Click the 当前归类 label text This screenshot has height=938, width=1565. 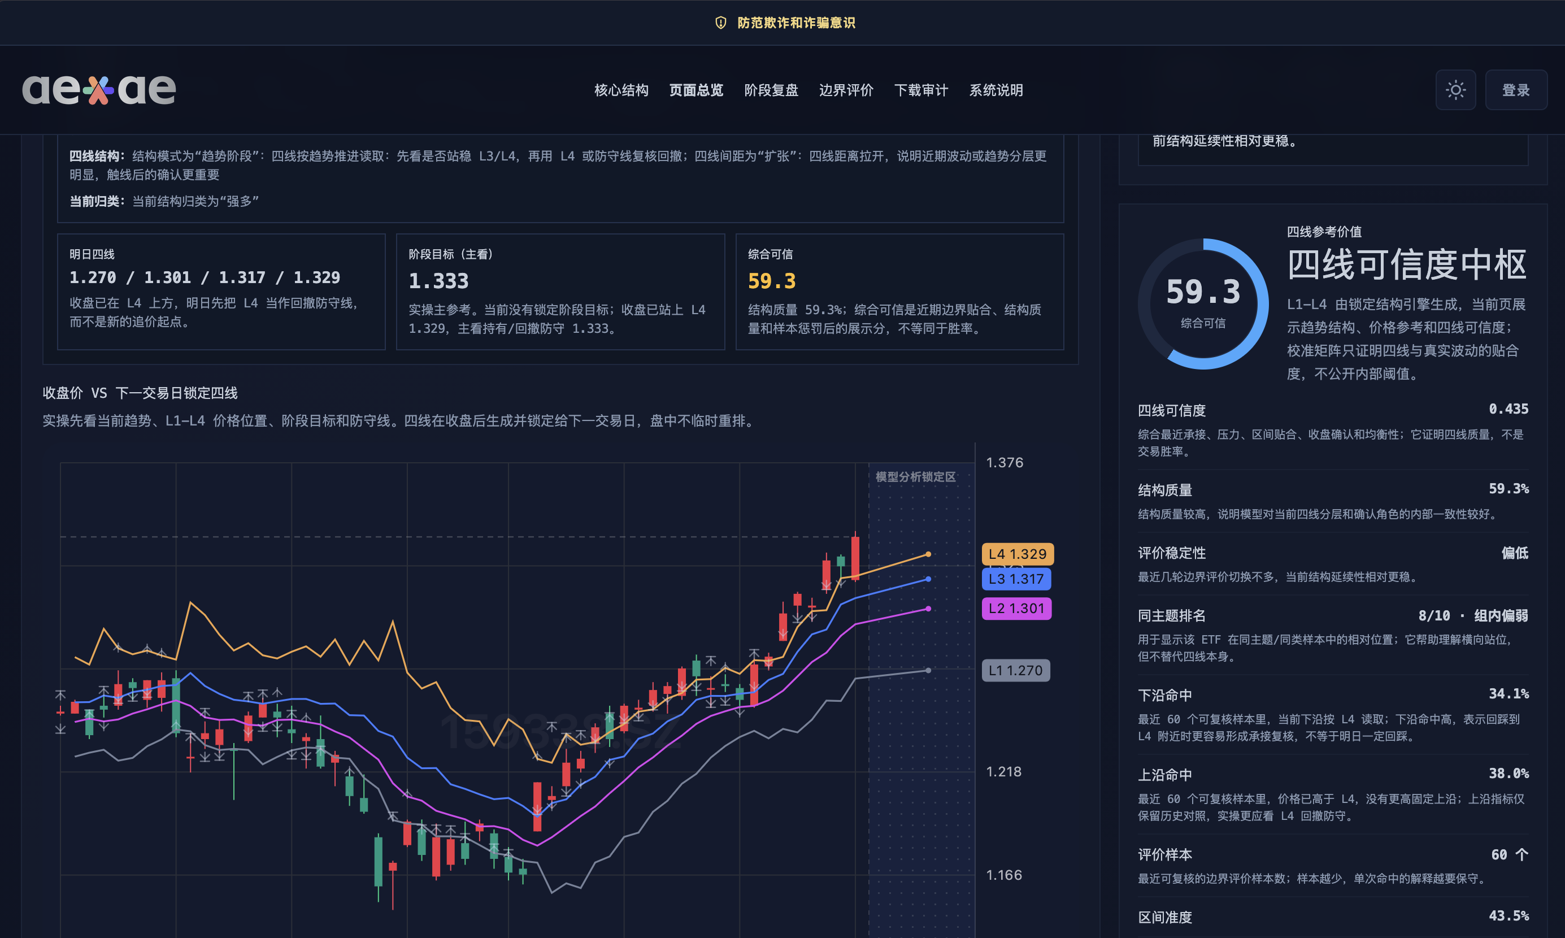click(x=97, y=201)
